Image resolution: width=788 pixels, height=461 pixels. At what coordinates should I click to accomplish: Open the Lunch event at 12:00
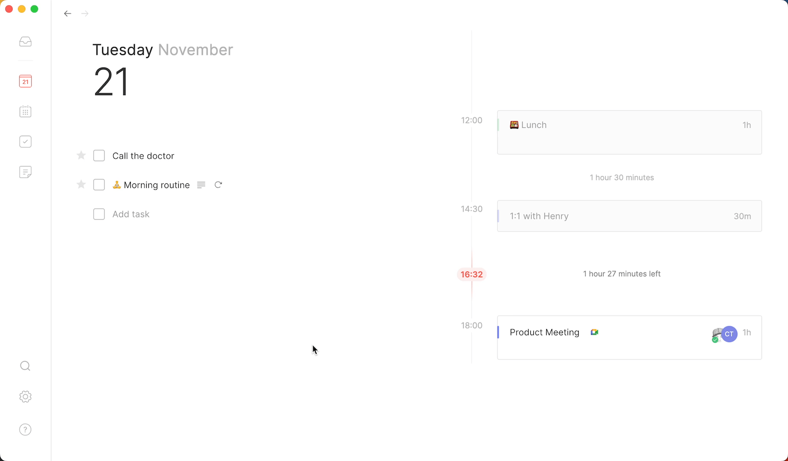pyautogui.click(x=629, y=132)
